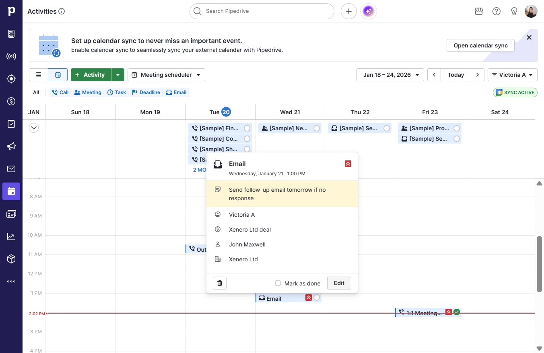The image size is (544, 353).
Task: Click the calendar vertical scrollbar thumb
Action: [540, 264]
